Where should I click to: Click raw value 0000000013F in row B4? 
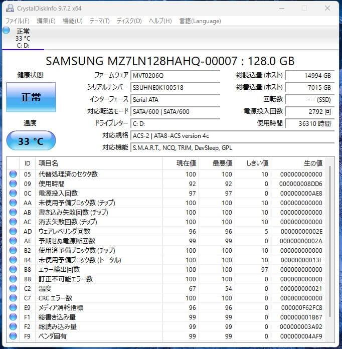301,260
